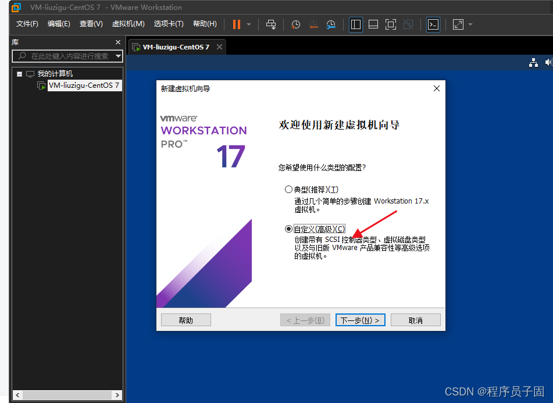Click the 下一步(N) button
Viewport: 553px width, 403px height.
pyautogui.click(x=360, y=320)
